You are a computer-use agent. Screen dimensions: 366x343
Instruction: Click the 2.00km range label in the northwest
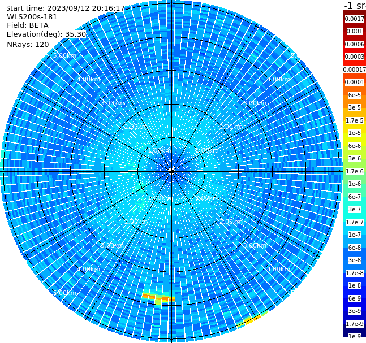coord(136,127)
